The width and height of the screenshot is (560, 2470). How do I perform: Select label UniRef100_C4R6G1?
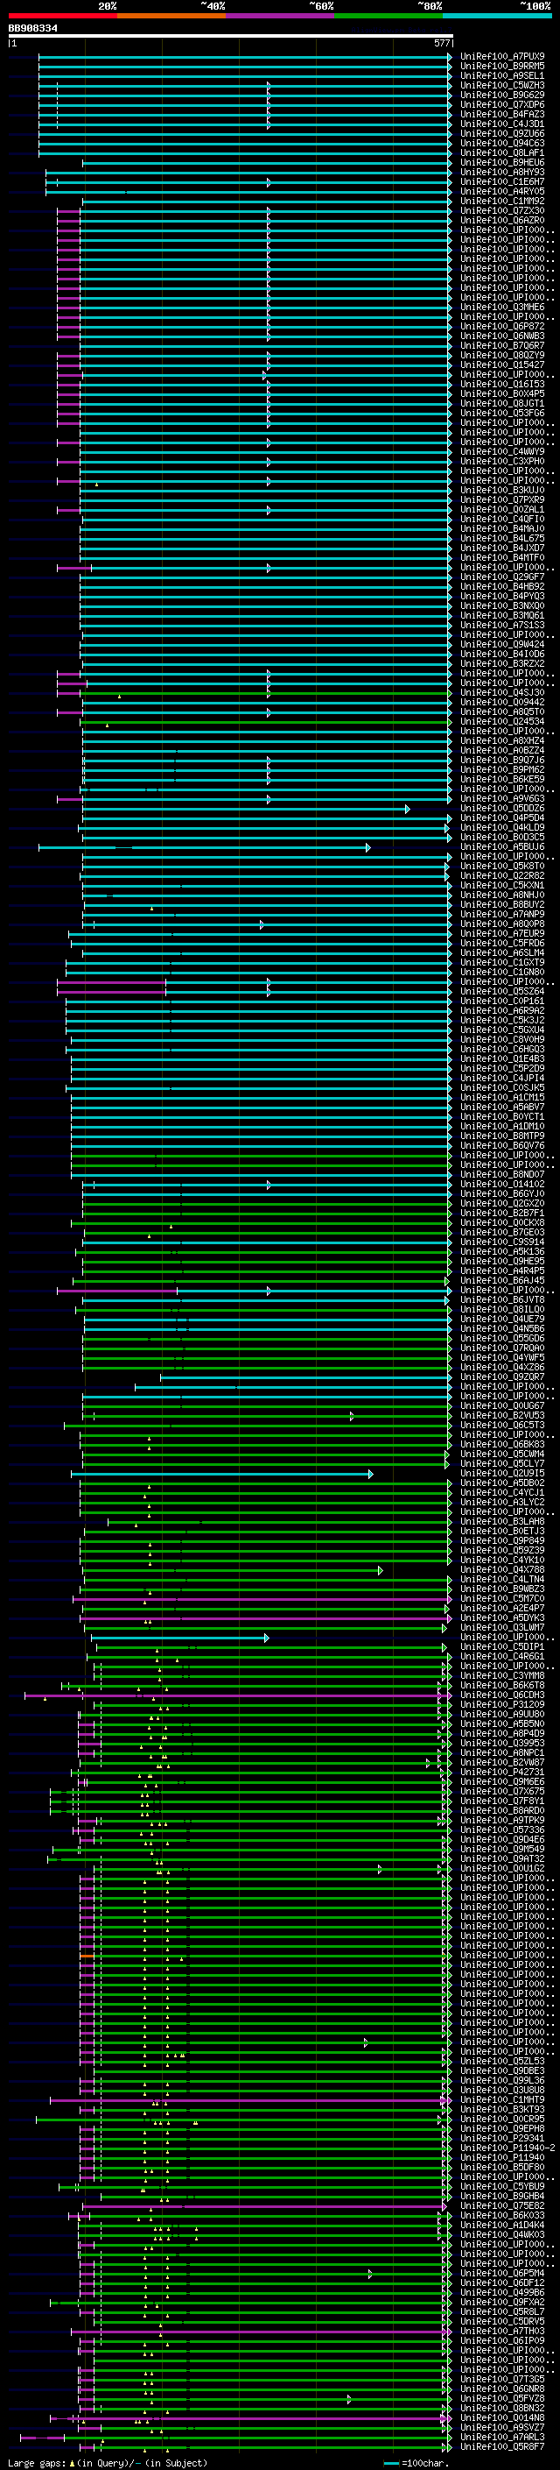tap(502, 1656)
